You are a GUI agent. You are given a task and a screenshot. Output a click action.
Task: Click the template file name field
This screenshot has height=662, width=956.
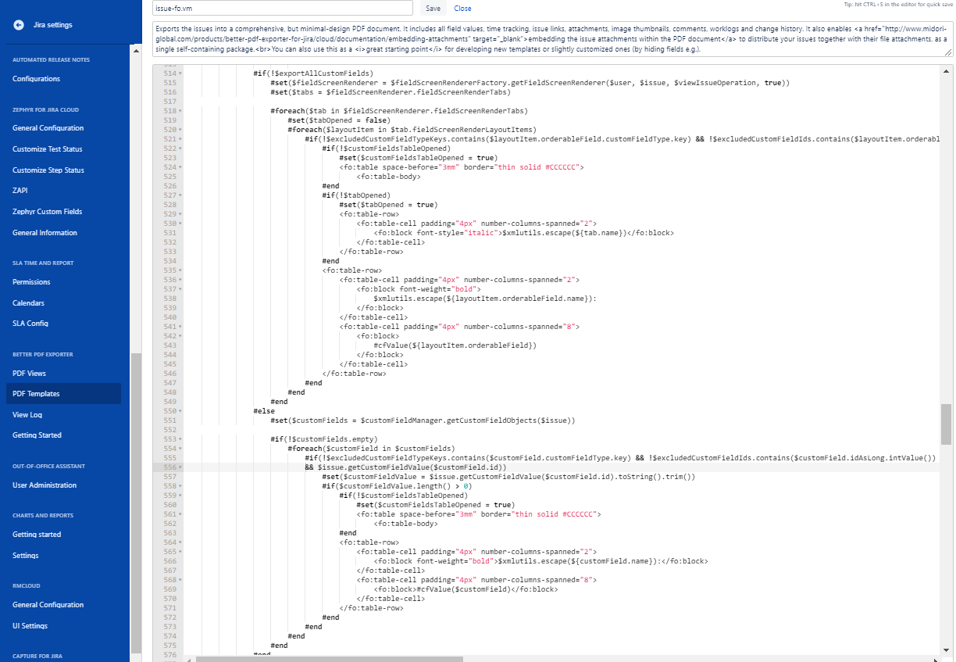pyautogui.click(x=282, y=8)
